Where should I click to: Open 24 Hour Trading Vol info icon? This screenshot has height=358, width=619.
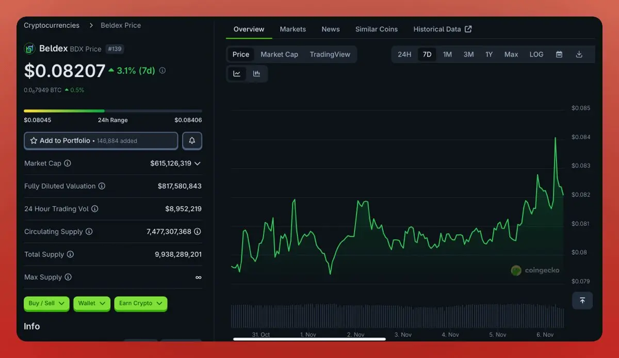(x=94, y=209)
